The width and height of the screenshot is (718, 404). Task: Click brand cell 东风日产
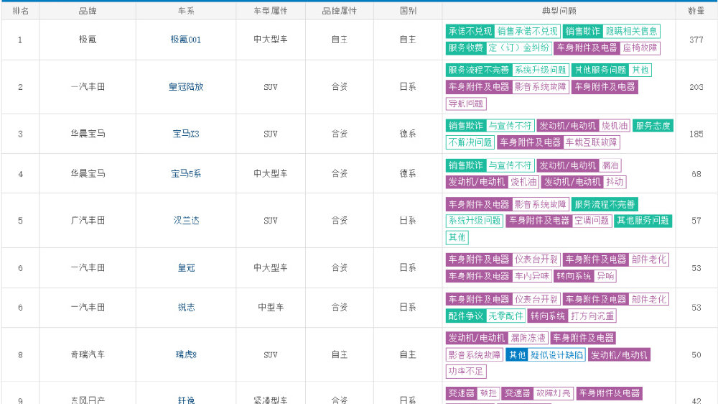tap(88, 400)
